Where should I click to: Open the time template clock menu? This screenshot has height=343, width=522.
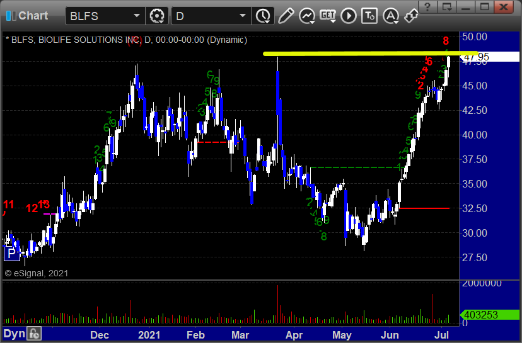point(264,16)
